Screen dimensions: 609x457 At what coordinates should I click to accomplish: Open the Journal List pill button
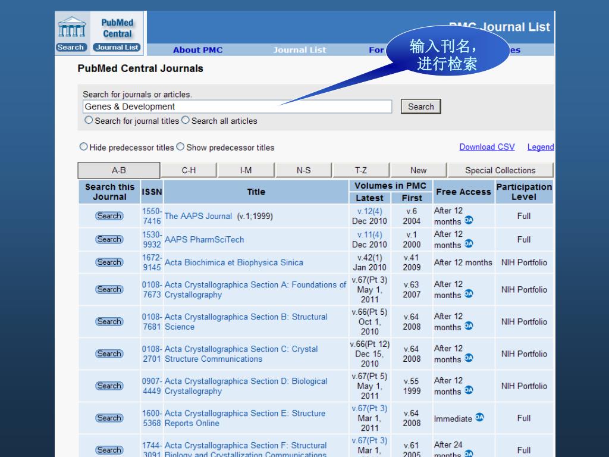[117, 48]
